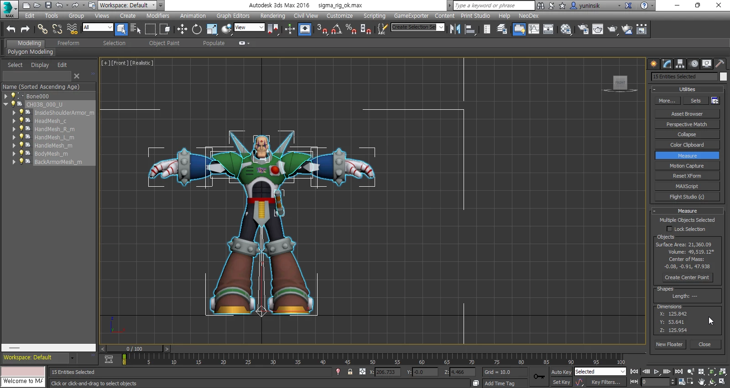Image resolution: width=730 pixels, height=388 pixels.
Task: Activate the Select and Rotate tool
Action: click(x=197, y=29)
